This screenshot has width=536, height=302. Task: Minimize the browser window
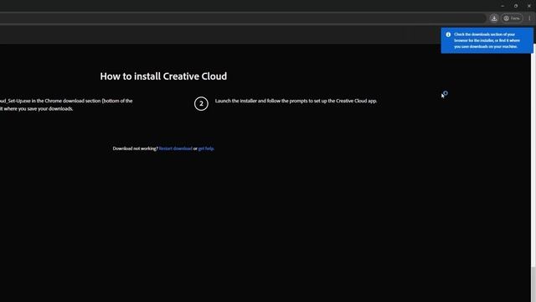tap(502, 6)
